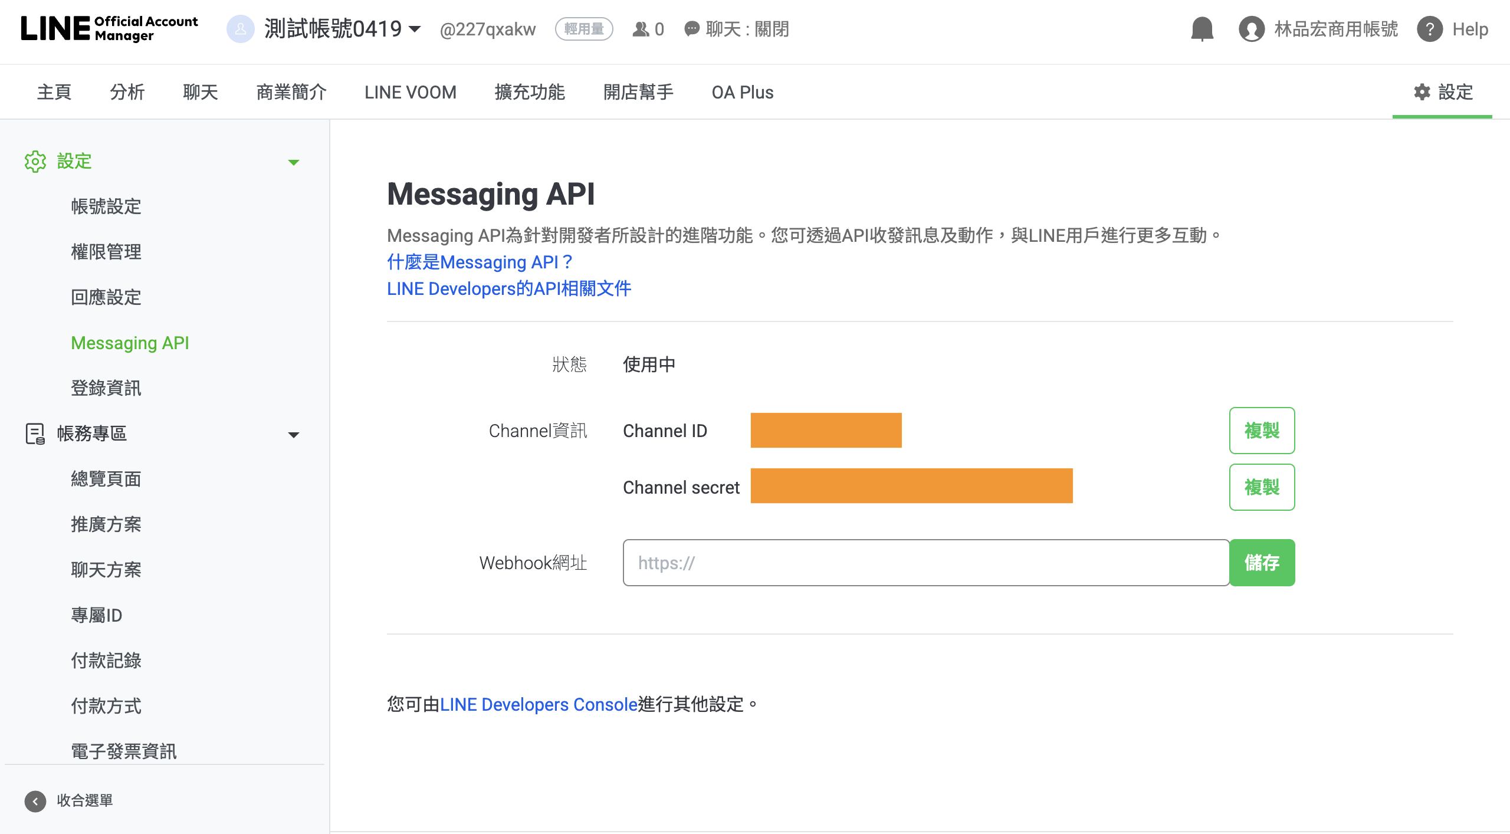The height and width of the screenshot is (834, 1510).
Task: Open 總覽頁面 in the sidebar
Action: pyautogui.click(x=106, y=479)
